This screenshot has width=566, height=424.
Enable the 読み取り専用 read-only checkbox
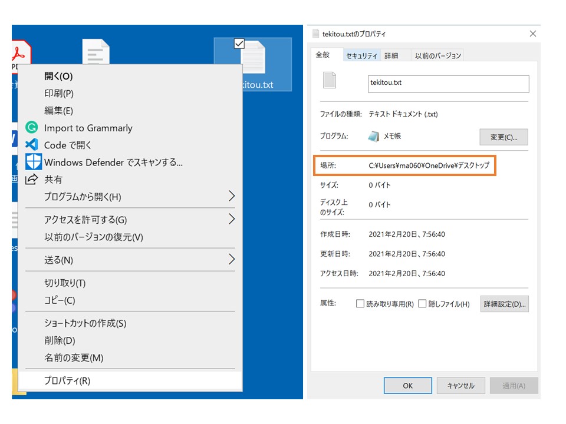(360, 304)
